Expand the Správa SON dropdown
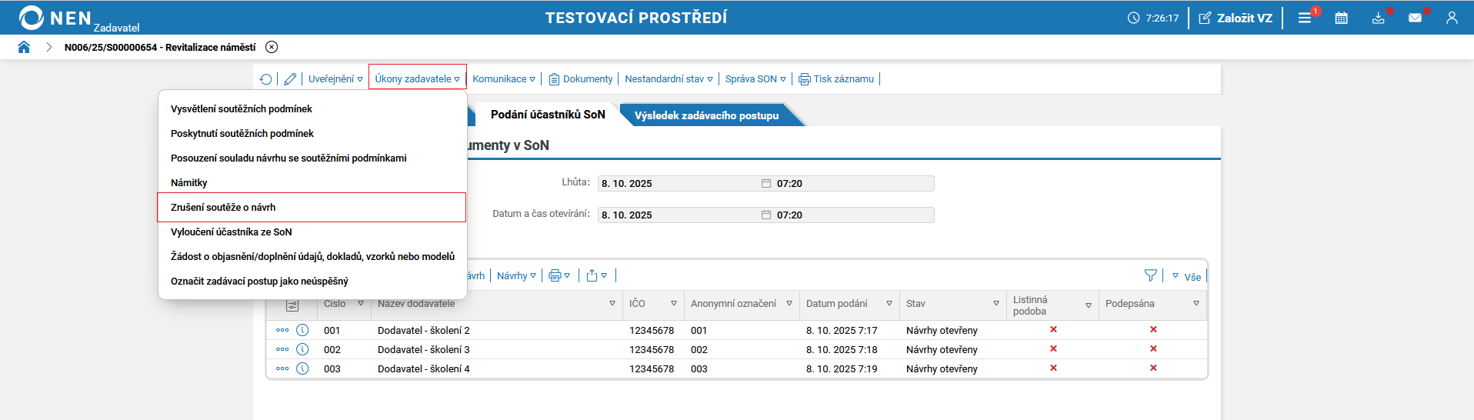This screenshot has height=420, width=1474. 755,78
